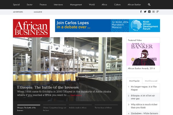Click the brewery bottling line hero image
This screenshot has width=173, height=115.
pyautogui.click(x=67, y=60)
